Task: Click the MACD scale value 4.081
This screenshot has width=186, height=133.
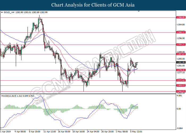Action: pos(179,95)
